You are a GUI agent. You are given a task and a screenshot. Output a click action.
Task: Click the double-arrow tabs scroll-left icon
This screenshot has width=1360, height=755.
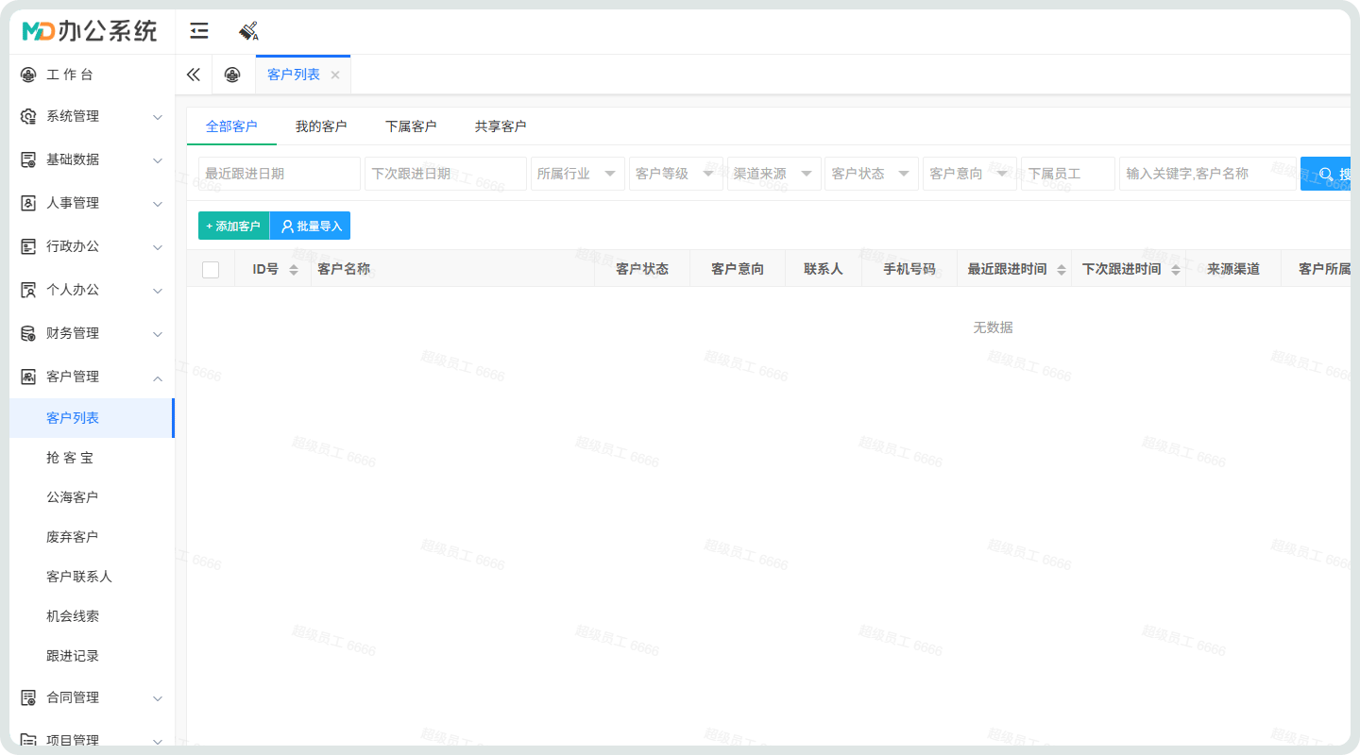pyautogui.click(x=194, y=75)
